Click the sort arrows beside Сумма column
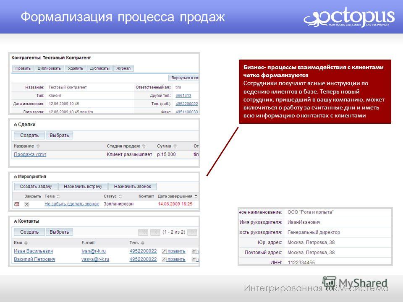This screenshot has width=403, height=302. [x=175, y=146]
